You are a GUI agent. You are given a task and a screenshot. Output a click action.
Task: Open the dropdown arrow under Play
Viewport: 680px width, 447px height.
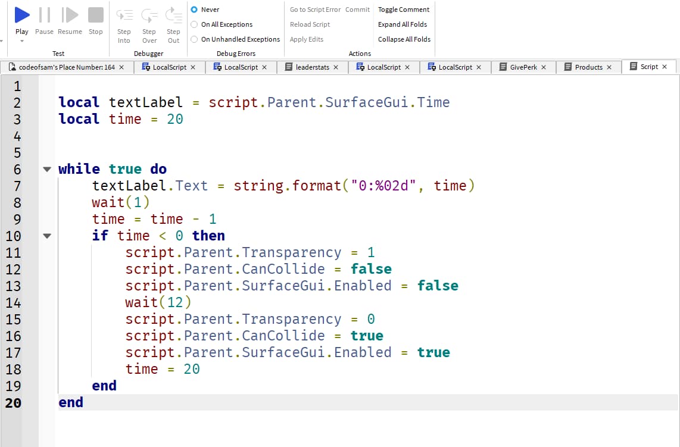22,42
